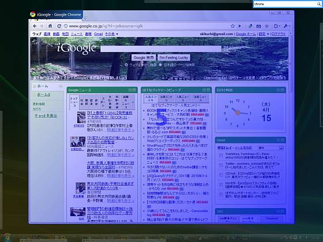Open Chrome's wrench settings menu

pos(287,26)
